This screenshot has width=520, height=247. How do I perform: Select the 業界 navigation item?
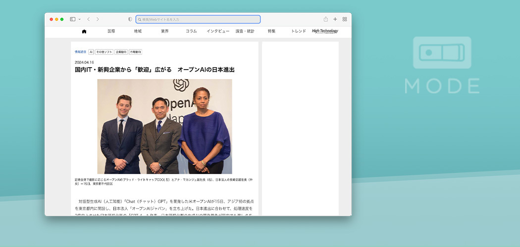(164, 31)
